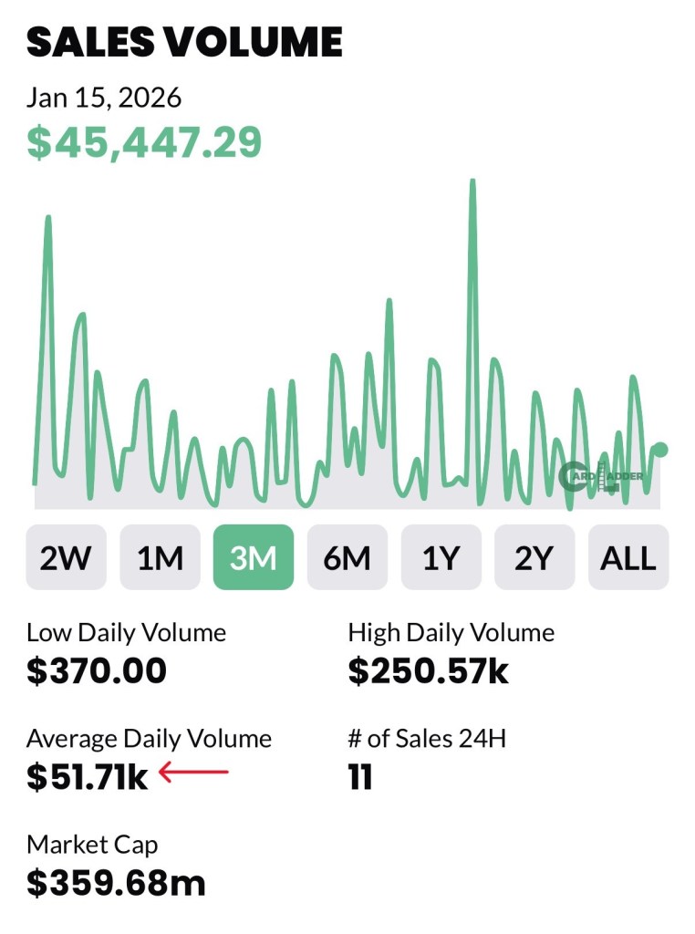The height and width of the screenshot is (934, 695).
Task: Click the tallest peak on the chart
Action: coord(472,182)
